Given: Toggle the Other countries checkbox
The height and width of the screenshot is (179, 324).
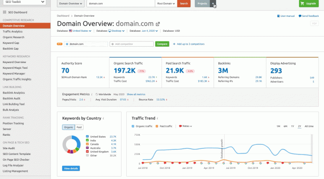Looking at the screenshot, I should pos(87,155).
